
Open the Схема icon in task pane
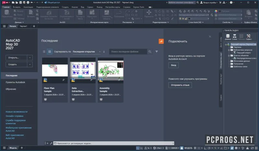(234, 37)
